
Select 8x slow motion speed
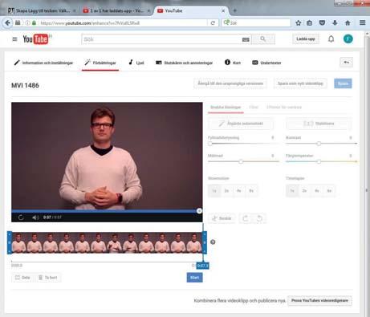[x=251, y=191]
